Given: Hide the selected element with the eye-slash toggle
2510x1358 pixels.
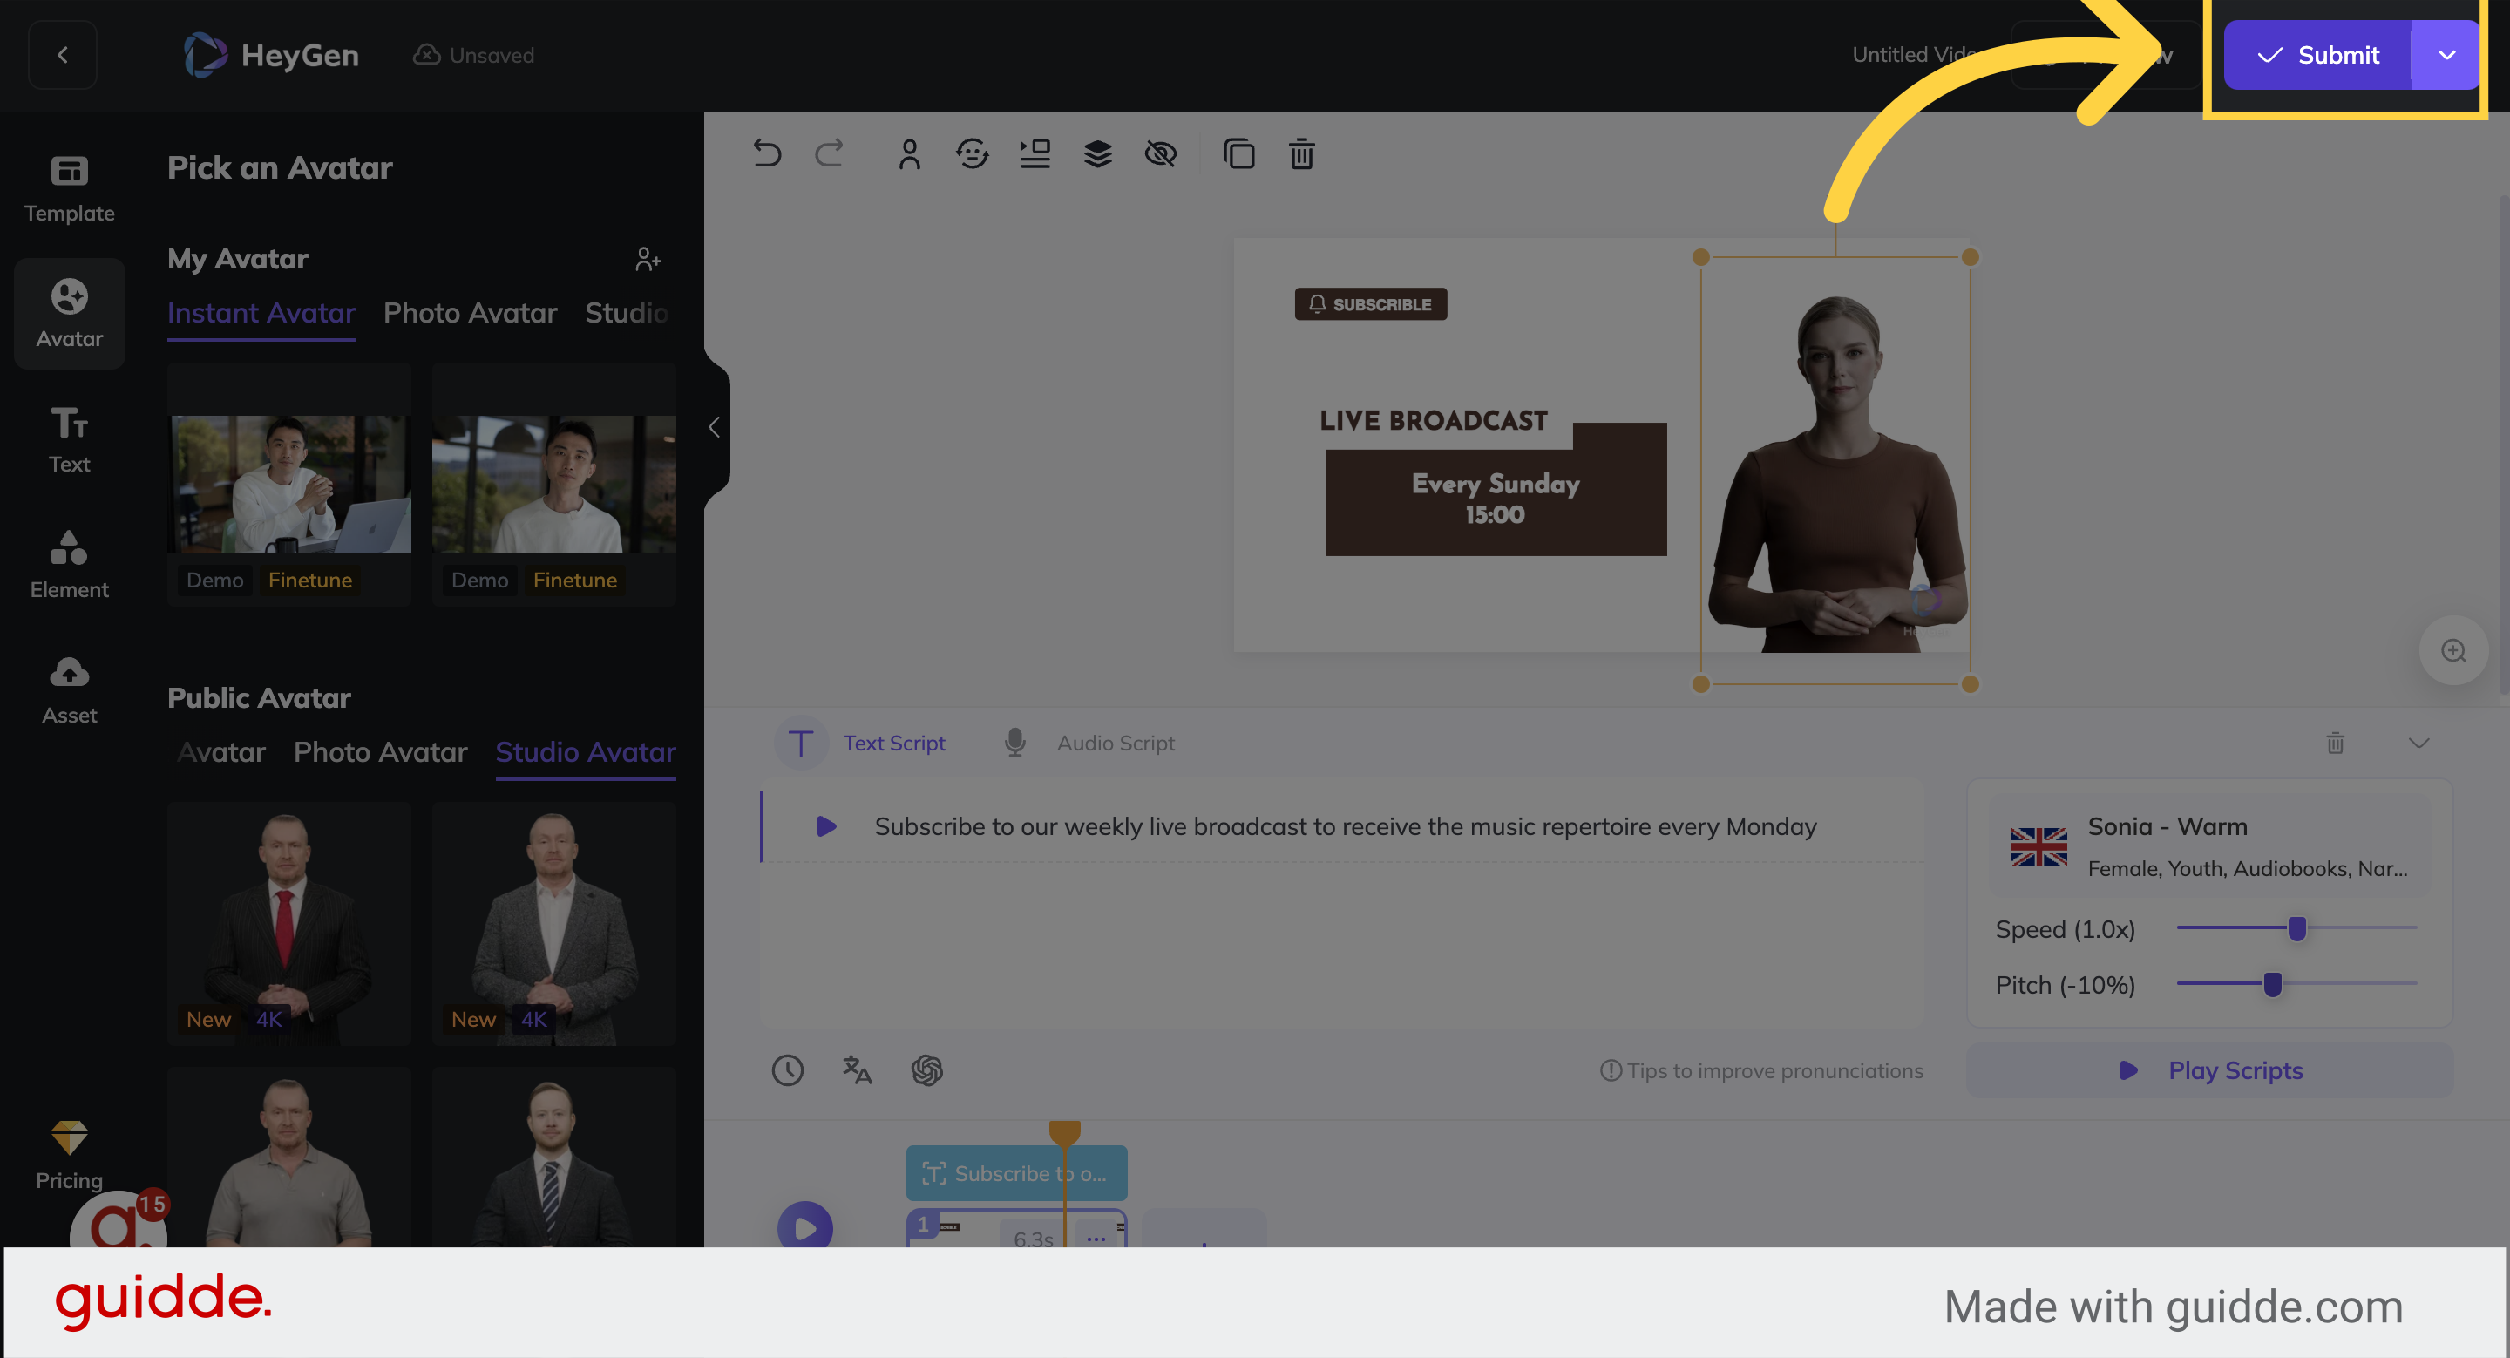Looking at the screenshot, I should click(x=1162, y=154).
